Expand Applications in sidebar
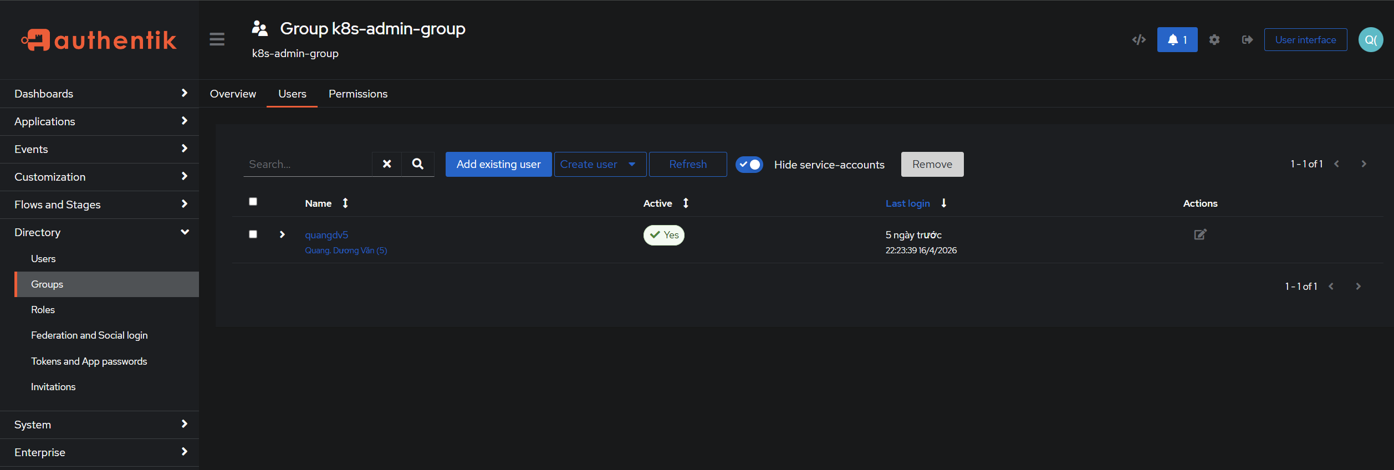The width and height of the screenshot is (1394, 470). coord(100,121)
